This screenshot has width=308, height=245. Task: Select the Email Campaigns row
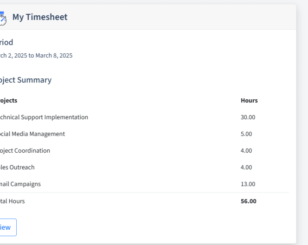144,184
